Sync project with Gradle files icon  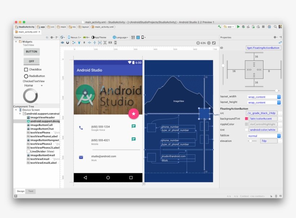[258, 26]
